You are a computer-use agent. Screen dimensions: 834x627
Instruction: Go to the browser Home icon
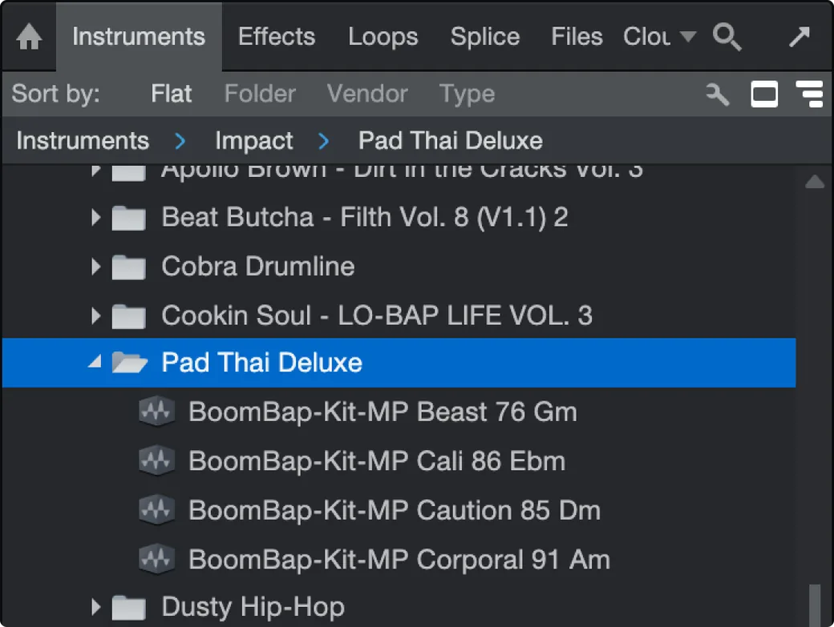[29, 37]
